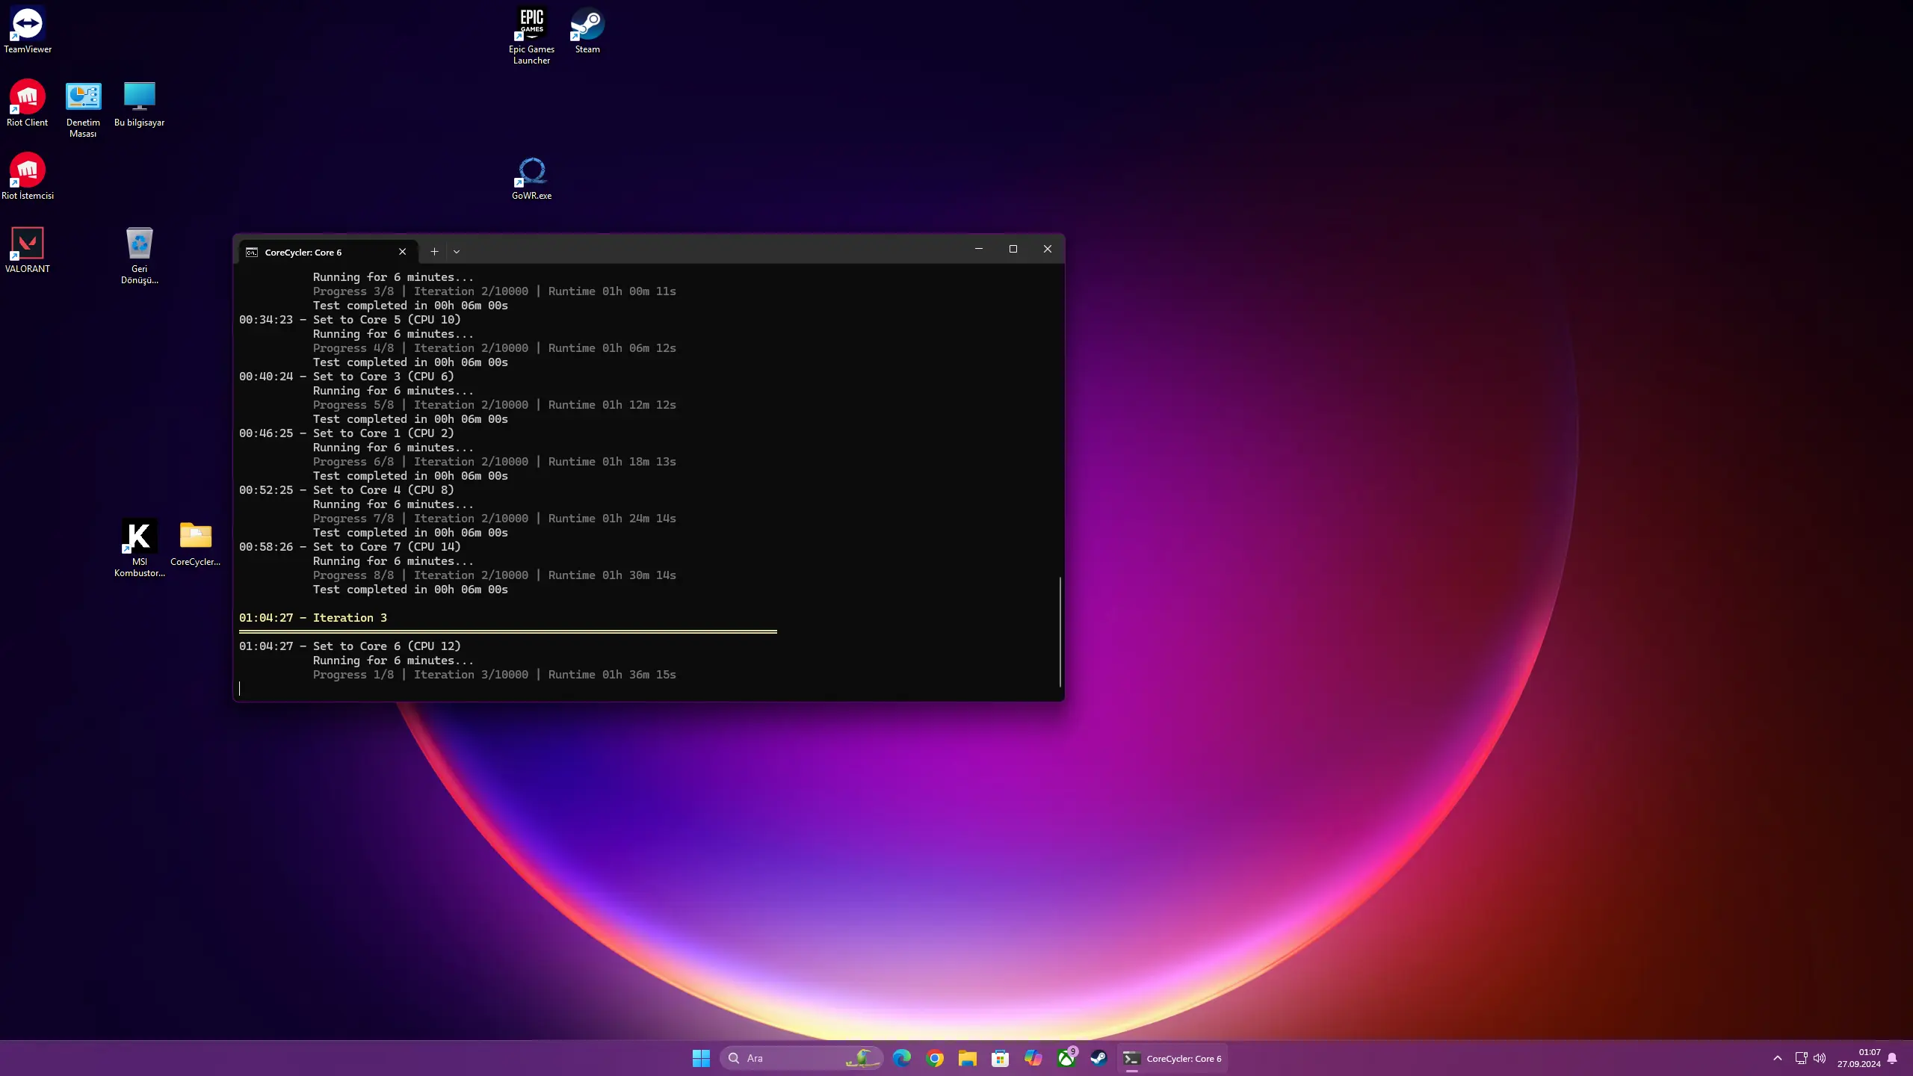Open the notifications bell icon
1913x1076 pixels.
point(1892,1058)
